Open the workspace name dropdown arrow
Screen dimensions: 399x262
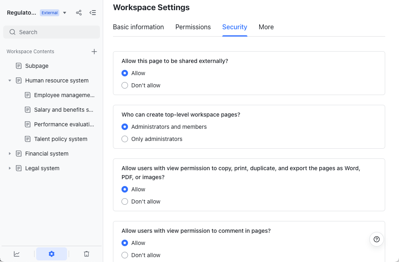click(65, 13)
